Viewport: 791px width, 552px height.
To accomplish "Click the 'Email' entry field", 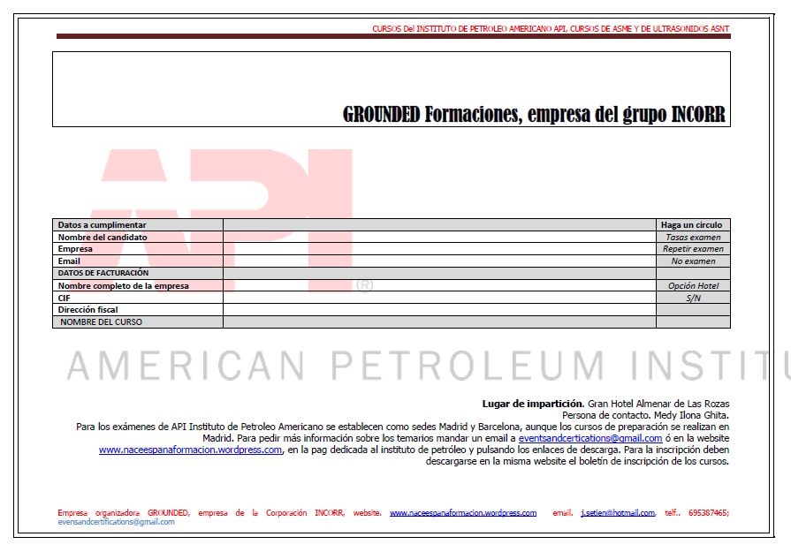I will [x=437, y=261].
